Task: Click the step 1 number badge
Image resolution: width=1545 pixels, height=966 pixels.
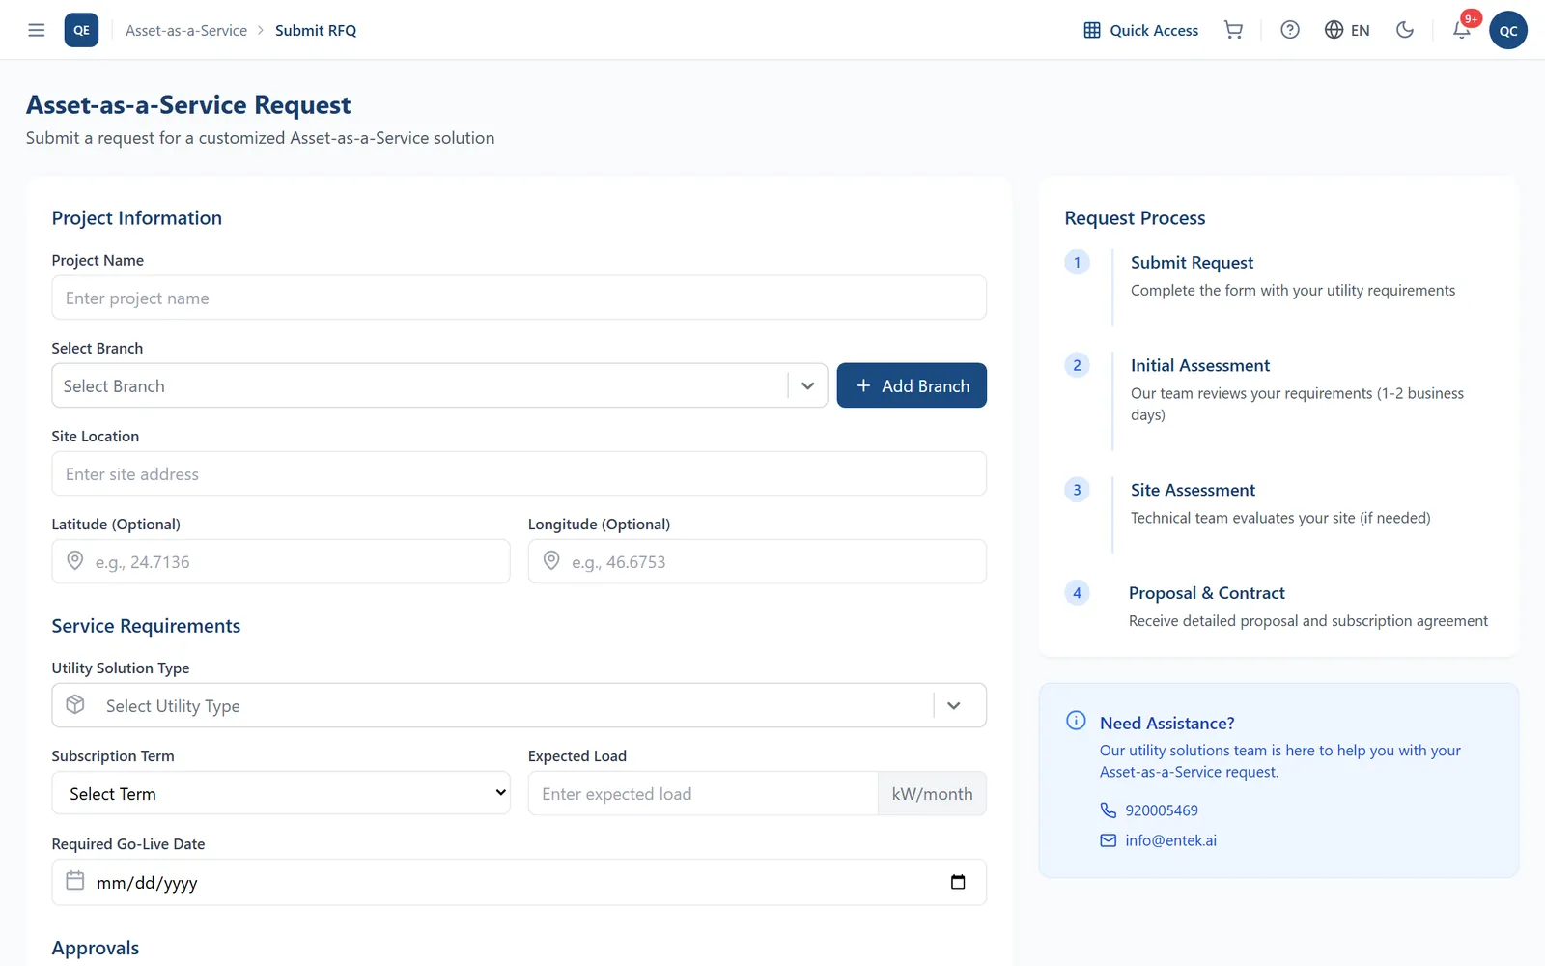Action: [1078, 263]
